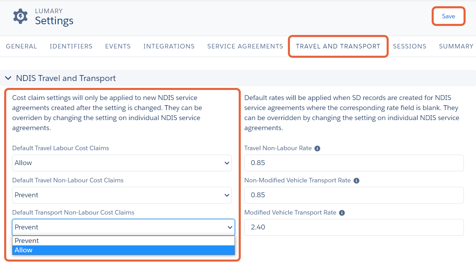Collapse the NDIS Travel and Transport section
The height and width of the screenshot is (263, 476).
tap(8, 78)
